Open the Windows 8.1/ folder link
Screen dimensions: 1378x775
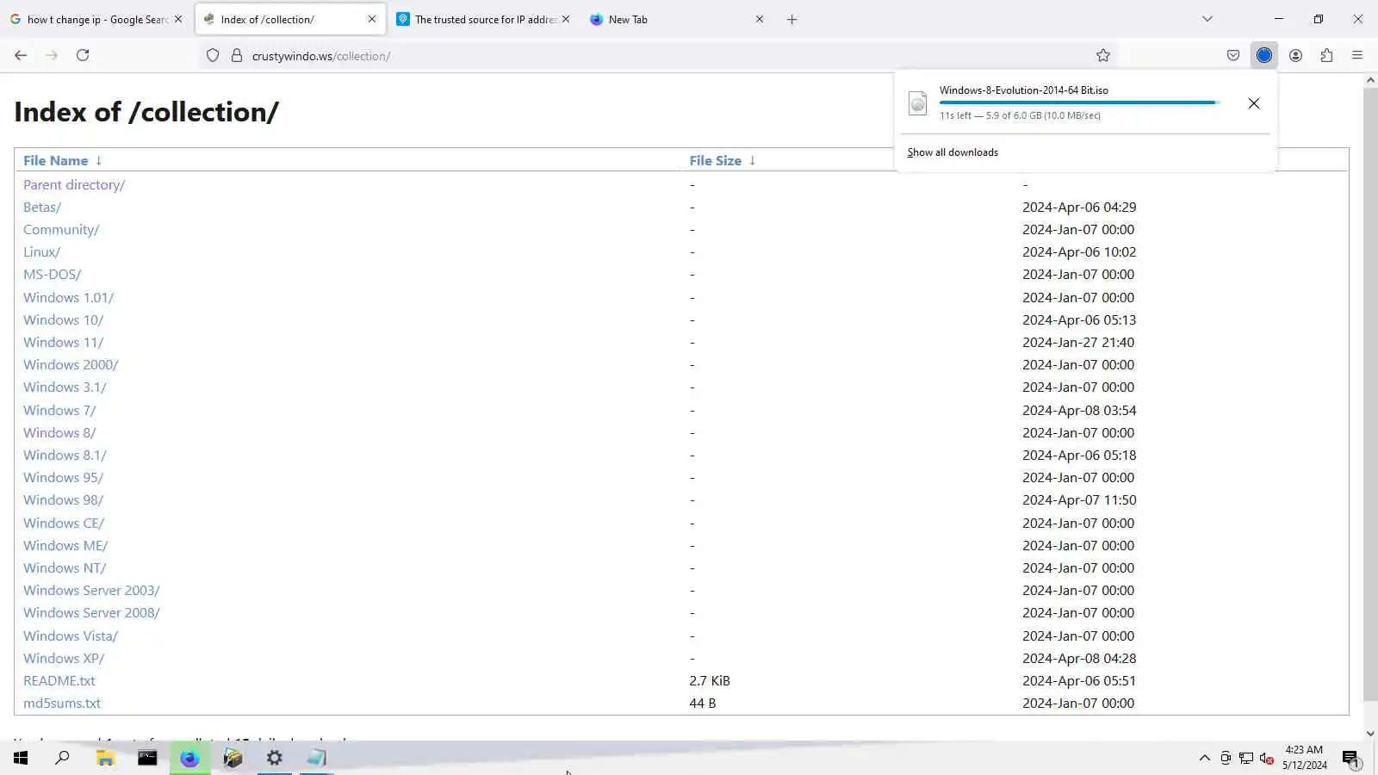coord(65,455)
